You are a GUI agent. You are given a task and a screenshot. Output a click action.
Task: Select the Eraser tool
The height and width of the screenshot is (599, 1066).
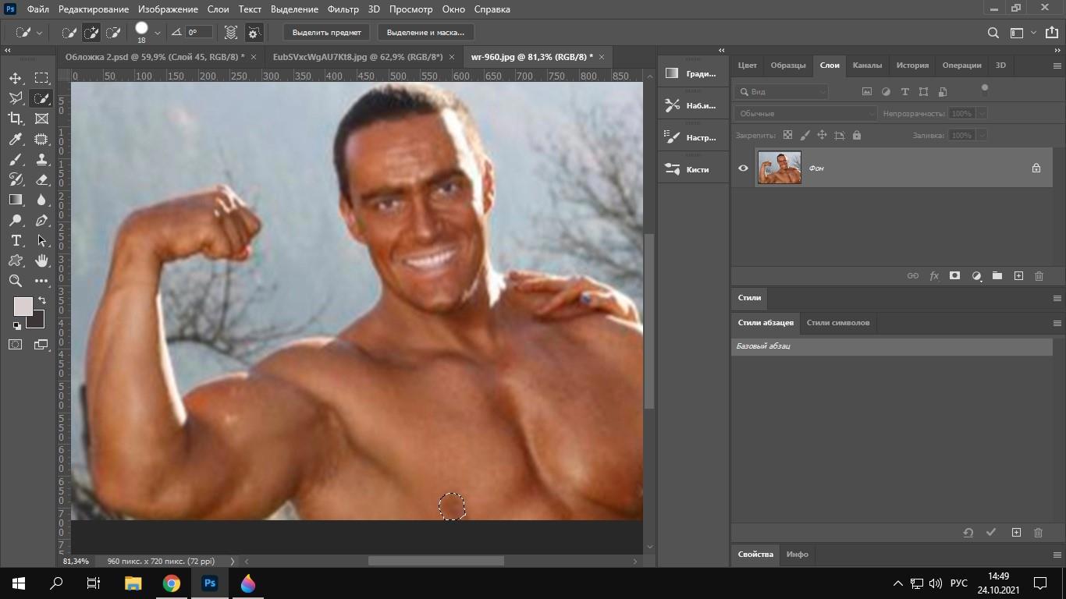(x=41, y=179)
